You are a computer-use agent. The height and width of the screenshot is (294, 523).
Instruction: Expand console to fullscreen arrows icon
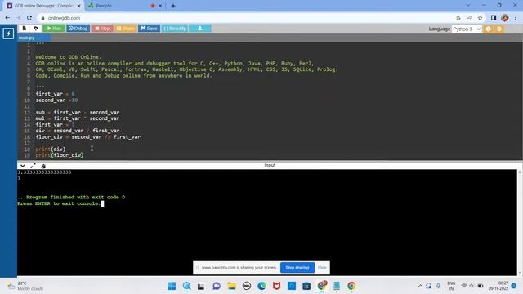(x=33, y=165)
